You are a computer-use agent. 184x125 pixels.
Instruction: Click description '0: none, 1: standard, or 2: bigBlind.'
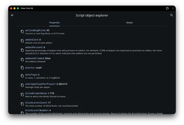43,78
